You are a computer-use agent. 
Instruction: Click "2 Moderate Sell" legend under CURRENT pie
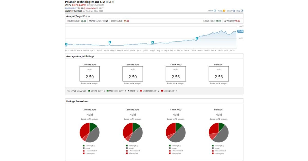point(219,151)
